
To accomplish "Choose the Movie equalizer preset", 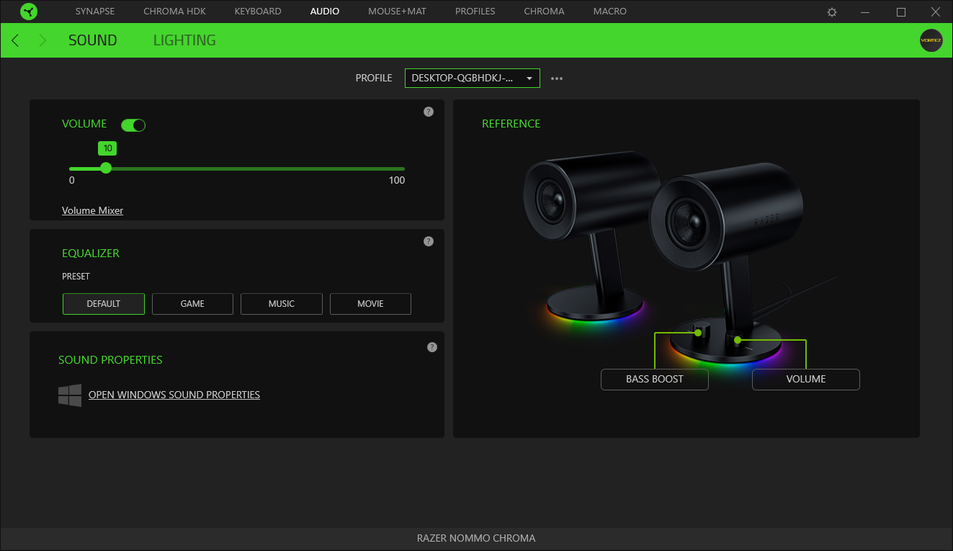I will [x=370, y=304].
